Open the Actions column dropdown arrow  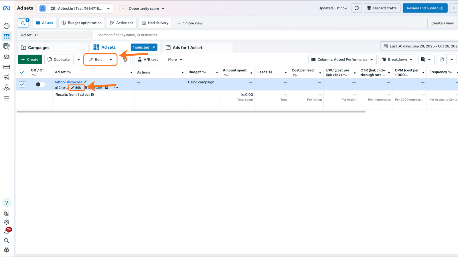[183, 73]
